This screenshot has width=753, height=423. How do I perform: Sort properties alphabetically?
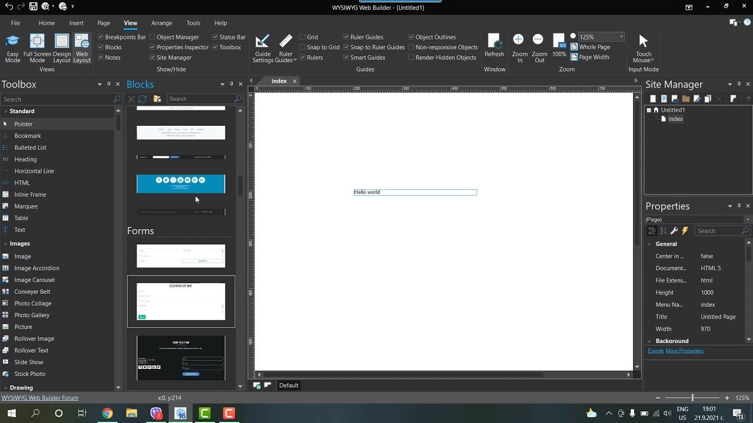(663, 231)
